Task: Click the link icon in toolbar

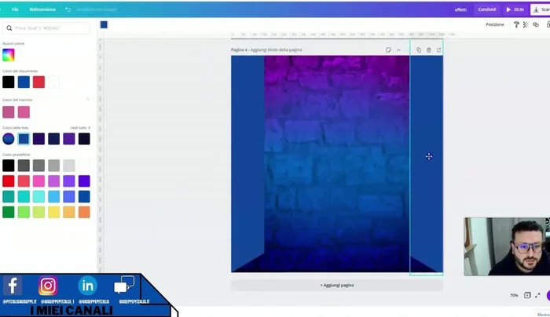Action: coord(536,24)
